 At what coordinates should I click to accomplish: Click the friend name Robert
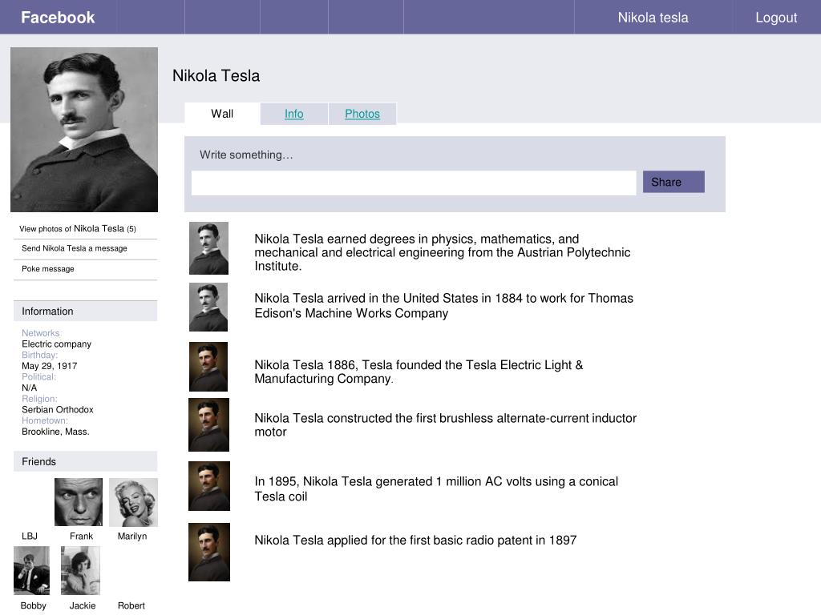click(131, 605)
